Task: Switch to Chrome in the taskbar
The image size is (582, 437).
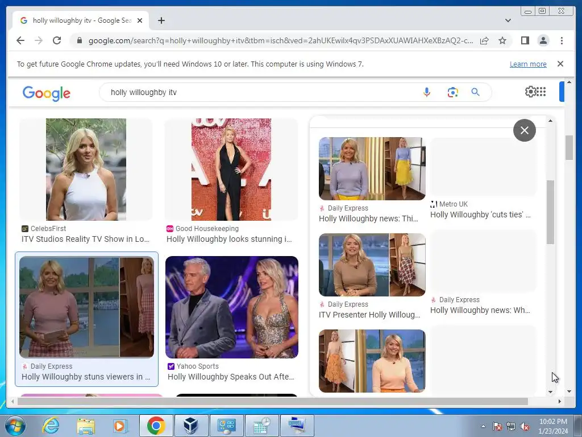Action: [x=156, y=426]
